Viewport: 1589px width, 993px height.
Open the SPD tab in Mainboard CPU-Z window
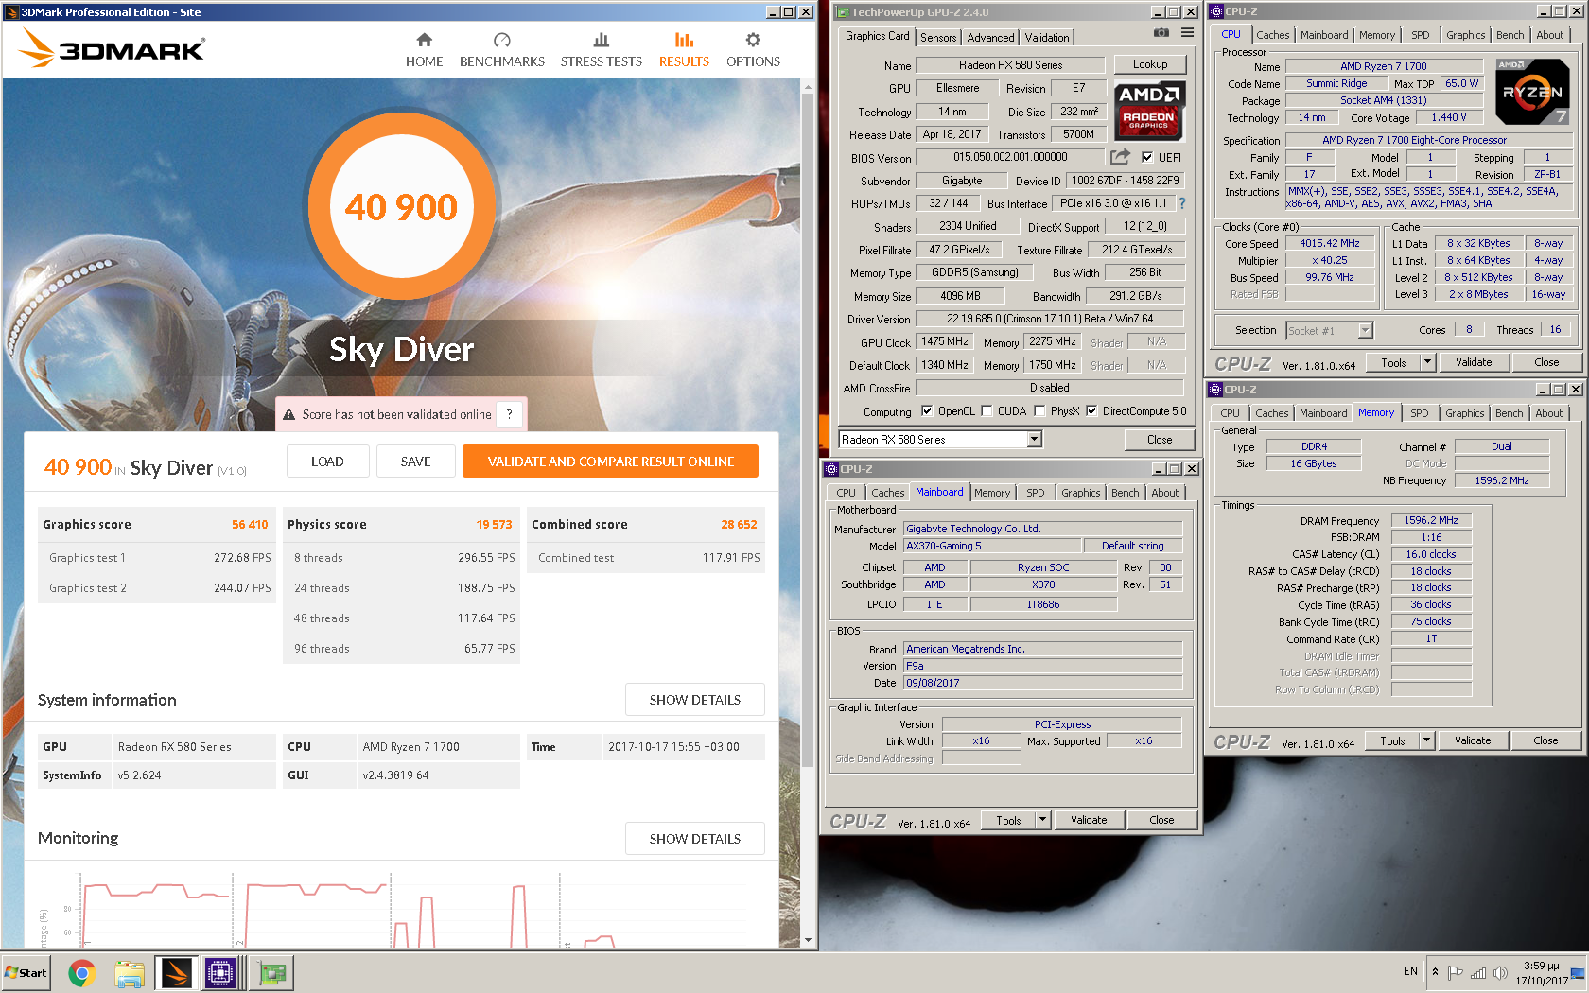click(x=1036, y=493)
